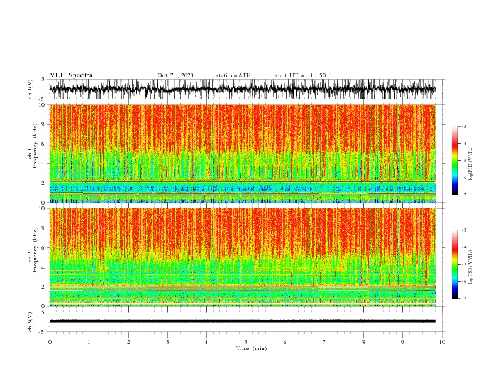Select the "start UT = 1 : 50: 1" text

(304, 75)
